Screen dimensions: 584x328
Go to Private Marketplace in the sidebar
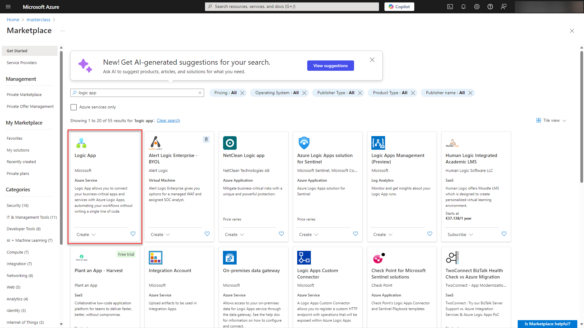tap(24, 94)
